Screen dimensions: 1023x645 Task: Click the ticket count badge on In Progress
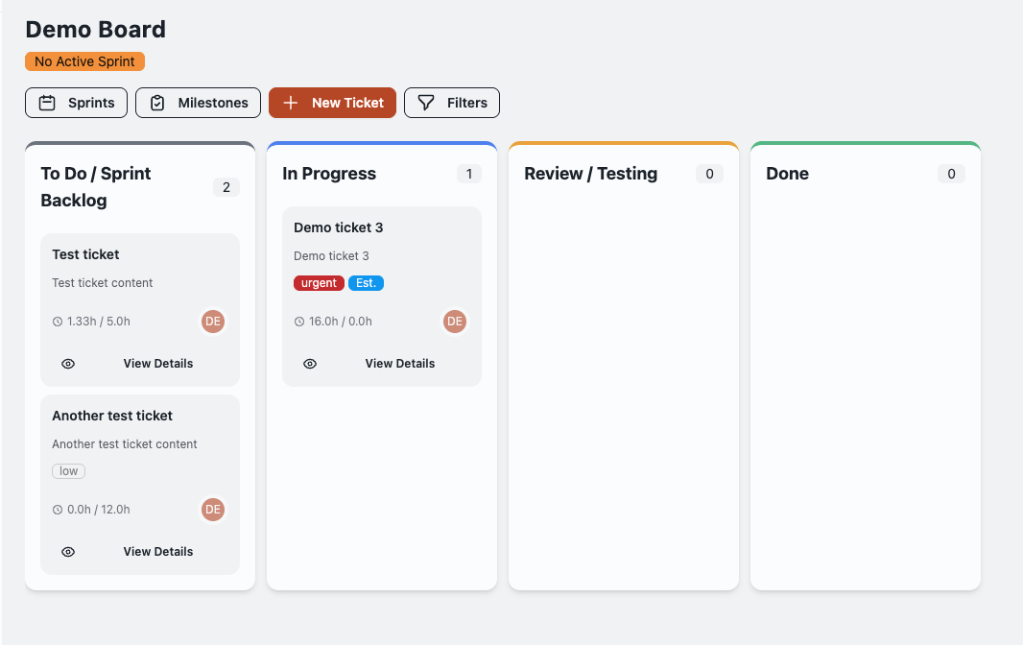click(468, 174)
